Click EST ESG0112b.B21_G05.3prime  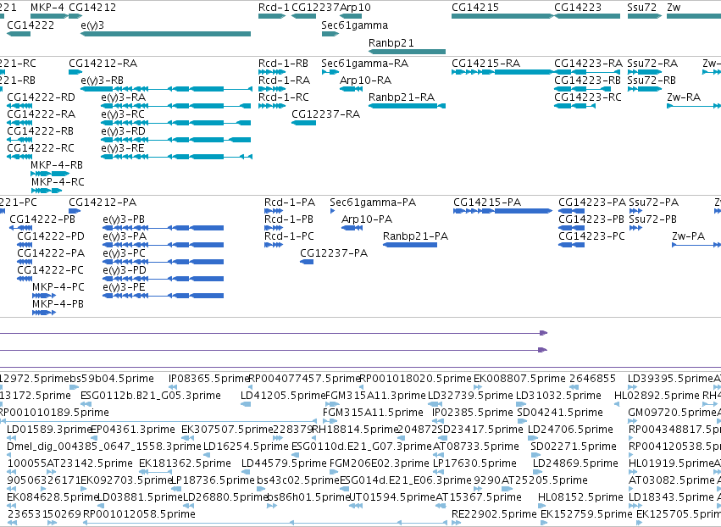(150, 396)
